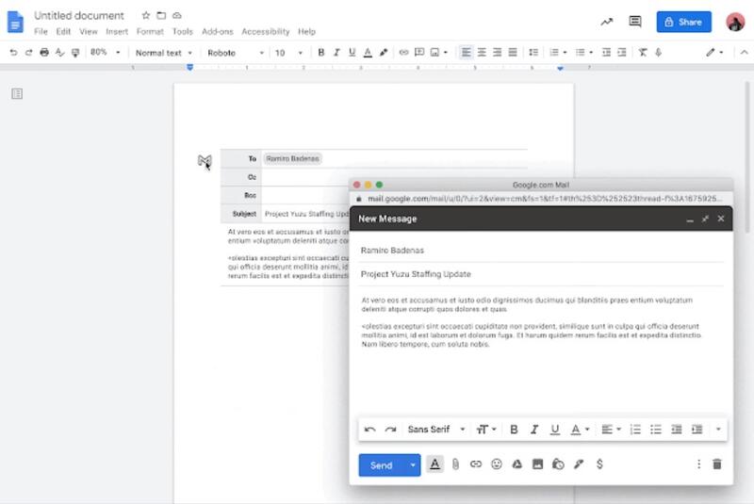754x504 pixels.
Task: Expand the Normal text style dropdown
Action: coord(163,53)
